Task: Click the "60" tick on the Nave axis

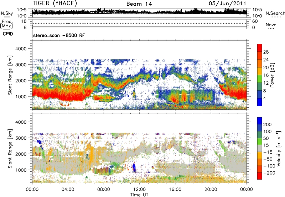Action: (255, 21)
